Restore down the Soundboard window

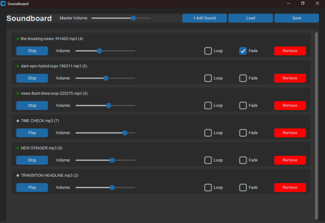tap(303, 3)
